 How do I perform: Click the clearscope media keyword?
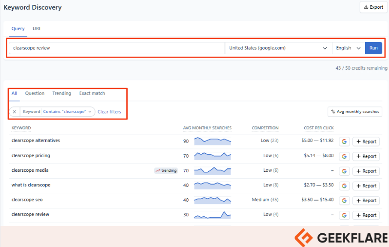click(30, 170)
